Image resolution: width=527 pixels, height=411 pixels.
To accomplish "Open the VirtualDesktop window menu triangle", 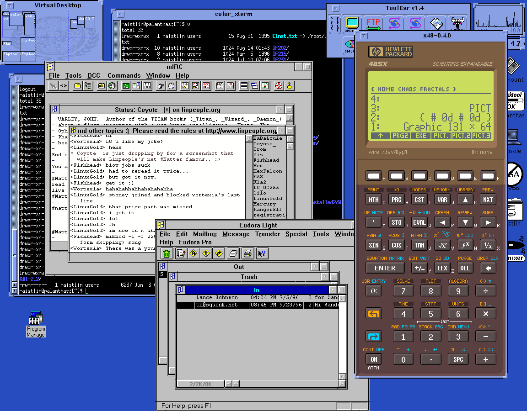I will (x=10, y=5).
